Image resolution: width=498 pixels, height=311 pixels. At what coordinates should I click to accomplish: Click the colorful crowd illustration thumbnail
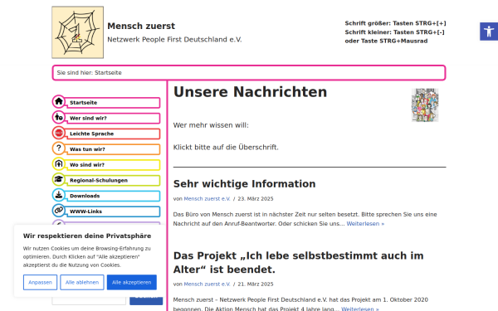pos(425,105)
